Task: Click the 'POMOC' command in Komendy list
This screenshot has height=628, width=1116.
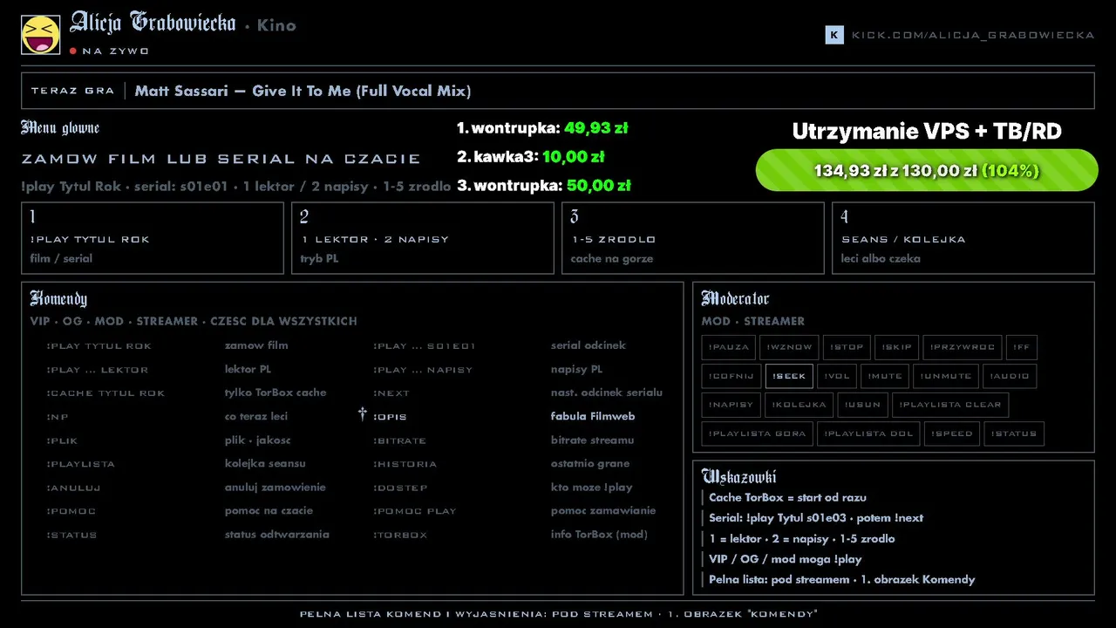Action: pyautogui.click(x=71, y=511)
